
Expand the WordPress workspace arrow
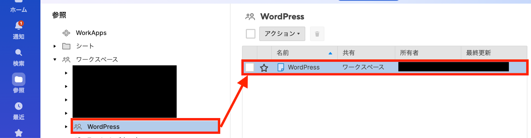pyautogui.click(x=66, y=127)
